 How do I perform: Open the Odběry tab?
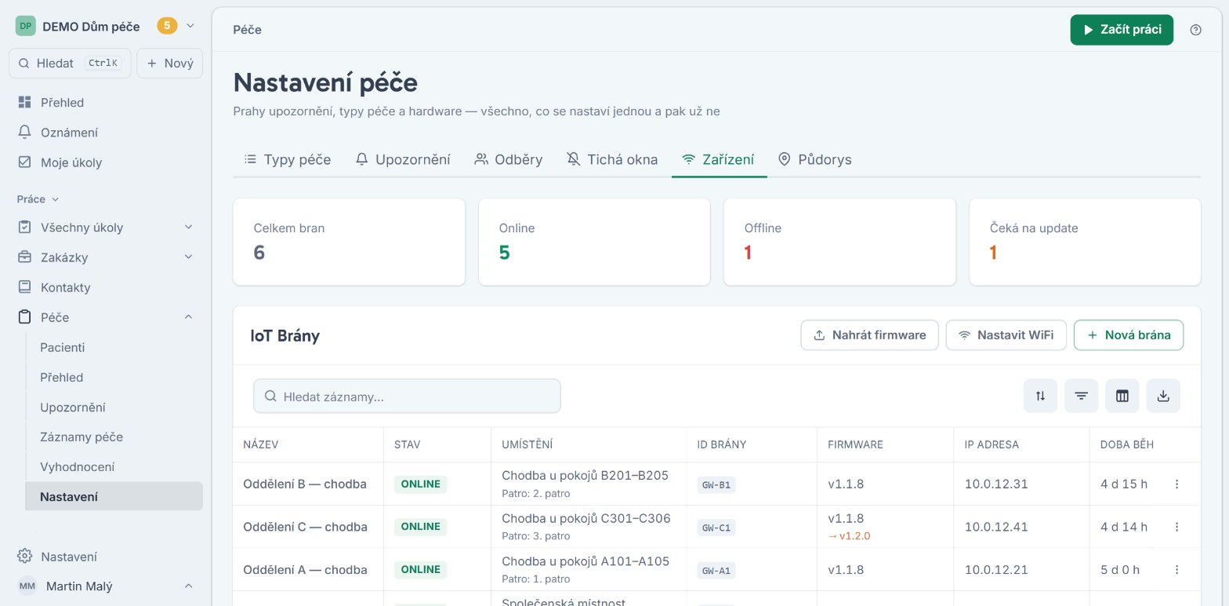[x=509, y=159]
